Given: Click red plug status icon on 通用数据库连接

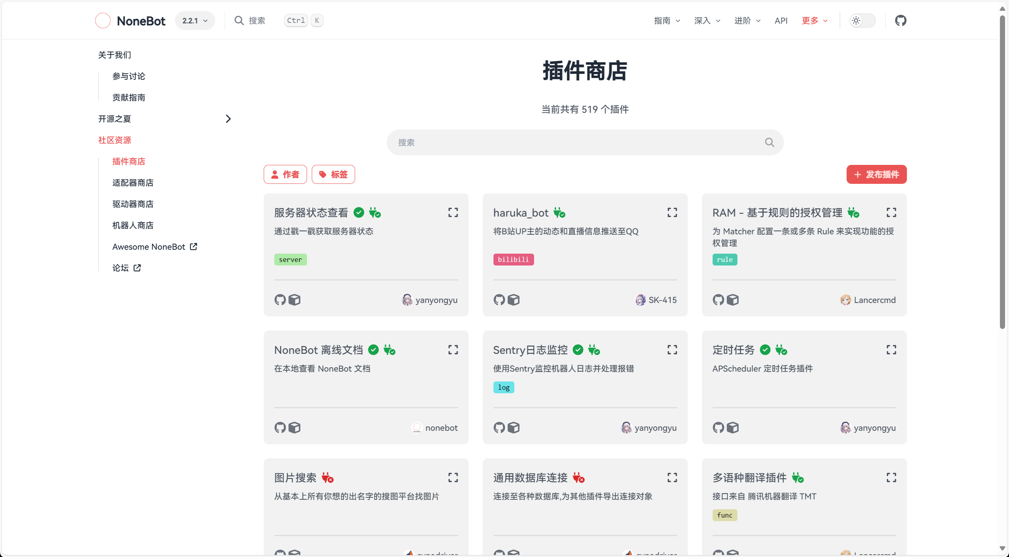Looking at the screenshot, I should pos(579,478).
